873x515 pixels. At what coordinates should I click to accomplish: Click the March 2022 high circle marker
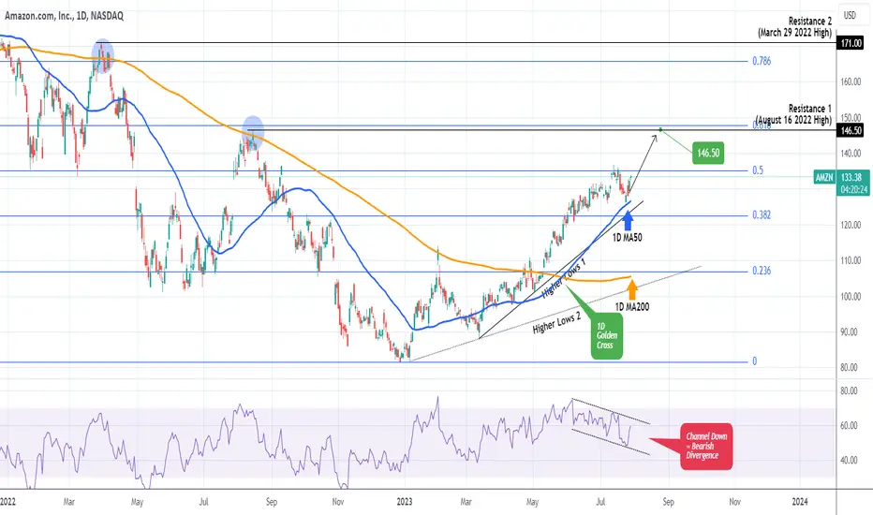coord(102,56)
